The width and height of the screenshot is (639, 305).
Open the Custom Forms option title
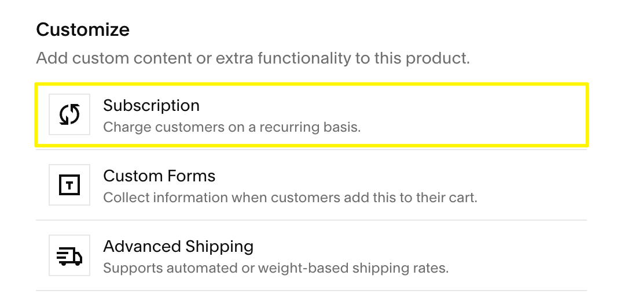(x=159, y=176)
